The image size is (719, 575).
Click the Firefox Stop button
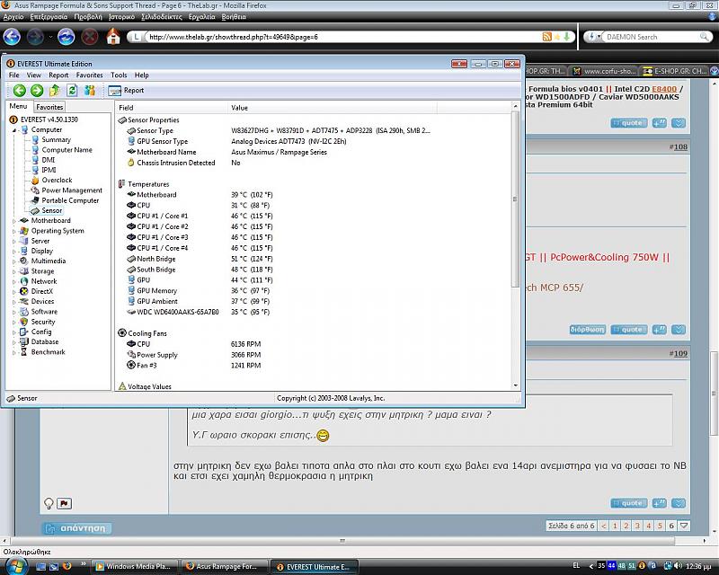click(x=90, y=37)
